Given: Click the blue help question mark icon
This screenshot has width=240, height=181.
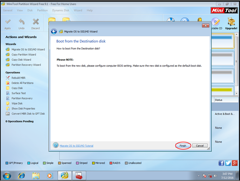Looking at the screenshot, I should coord(56,145).
